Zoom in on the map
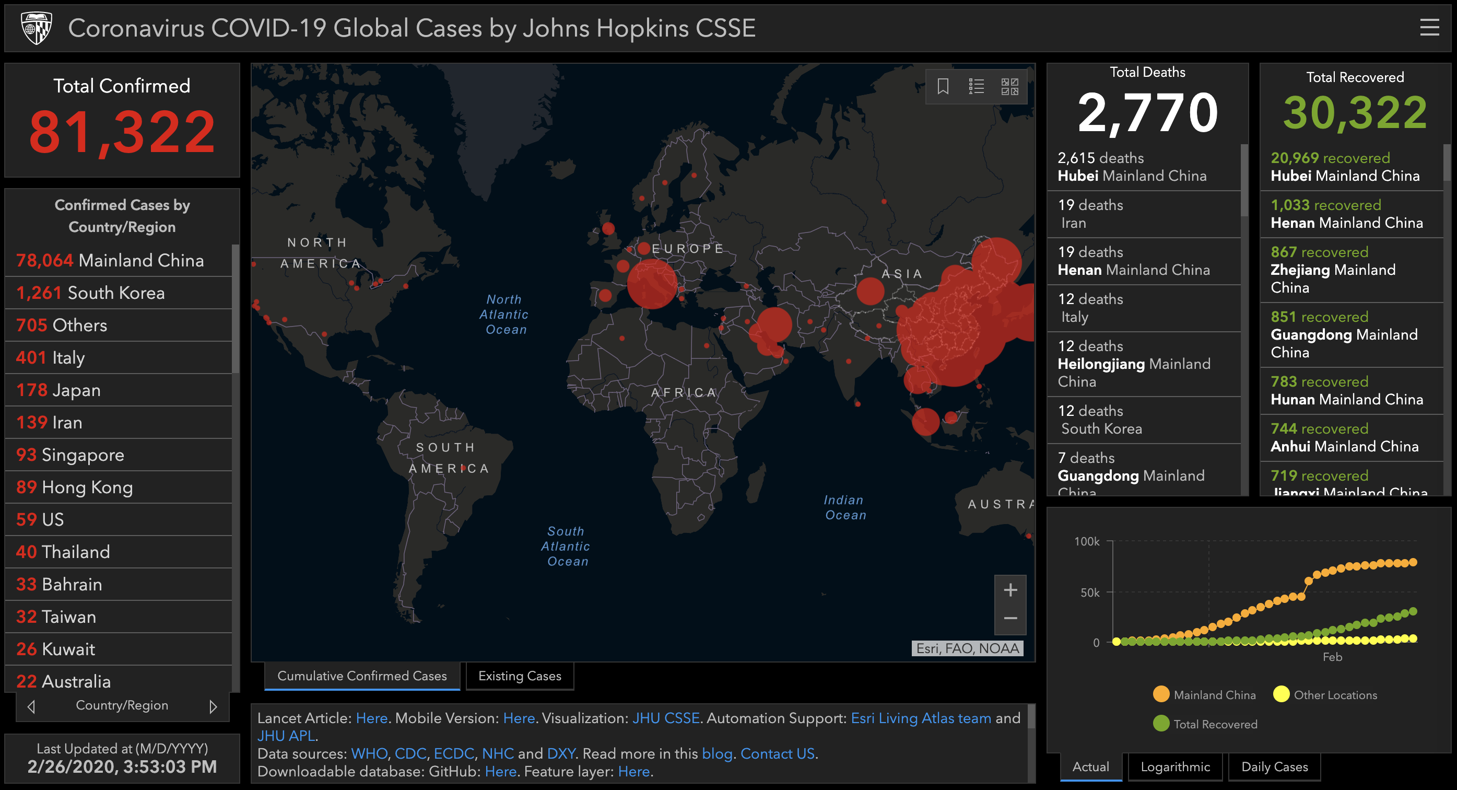 pos(1010,590)
